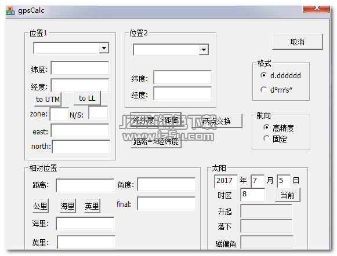Focus the N/S input field
The width and height of the screenshot is (337, 256).
click(x=98, y=113)
